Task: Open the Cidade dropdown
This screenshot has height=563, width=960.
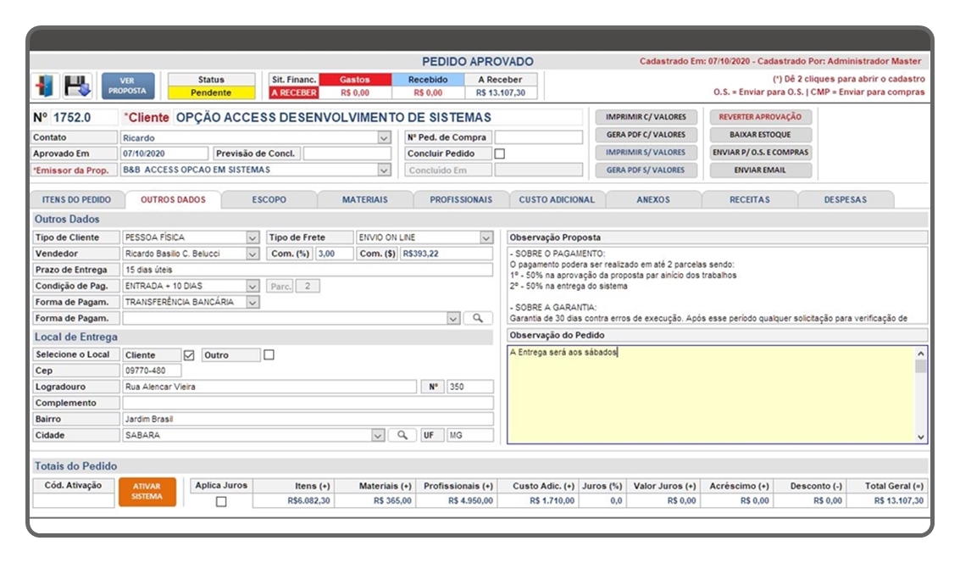Action: tap(379, 435)
